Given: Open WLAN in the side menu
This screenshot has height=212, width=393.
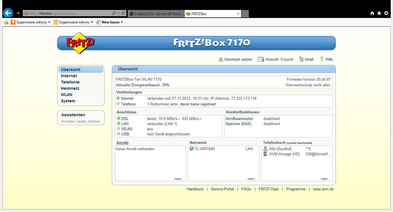Looking at the screenshot, I should (x=67, y=95).
